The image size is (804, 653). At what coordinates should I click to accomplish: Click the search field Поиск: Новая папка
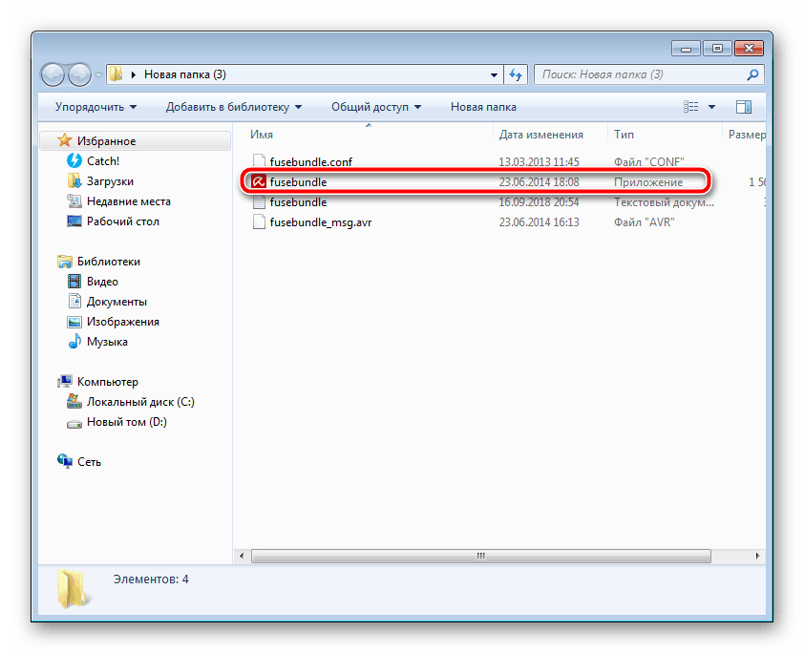coord(640,74)
